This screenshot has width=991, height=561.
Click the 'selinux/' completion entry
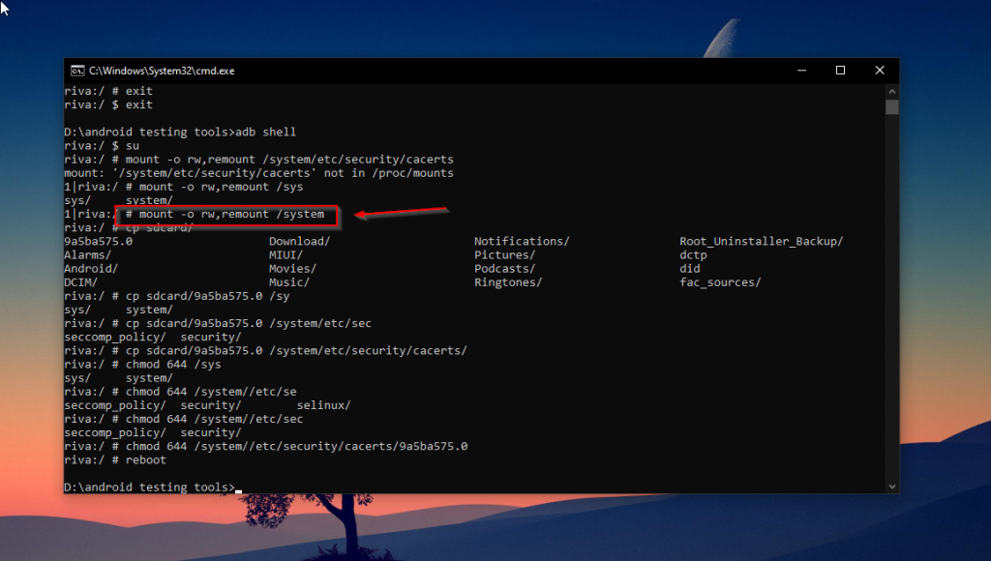point(323,405)
